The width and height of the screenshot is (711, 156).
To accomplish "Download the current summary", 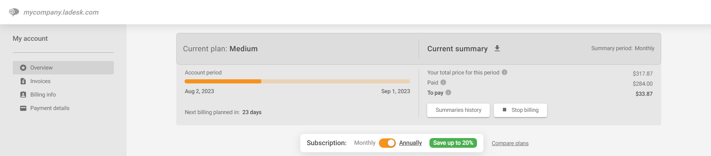I will tap(497, 48).
